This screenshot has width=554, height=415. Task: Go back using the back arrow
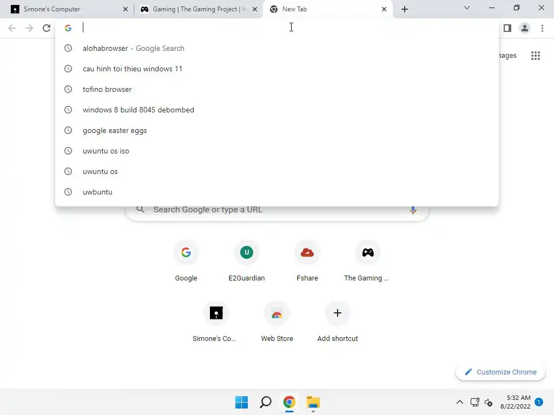tap(12, 28)
